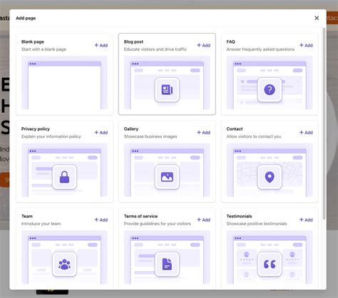Click the question mark icon in FAQ preview

pos(270,90)
